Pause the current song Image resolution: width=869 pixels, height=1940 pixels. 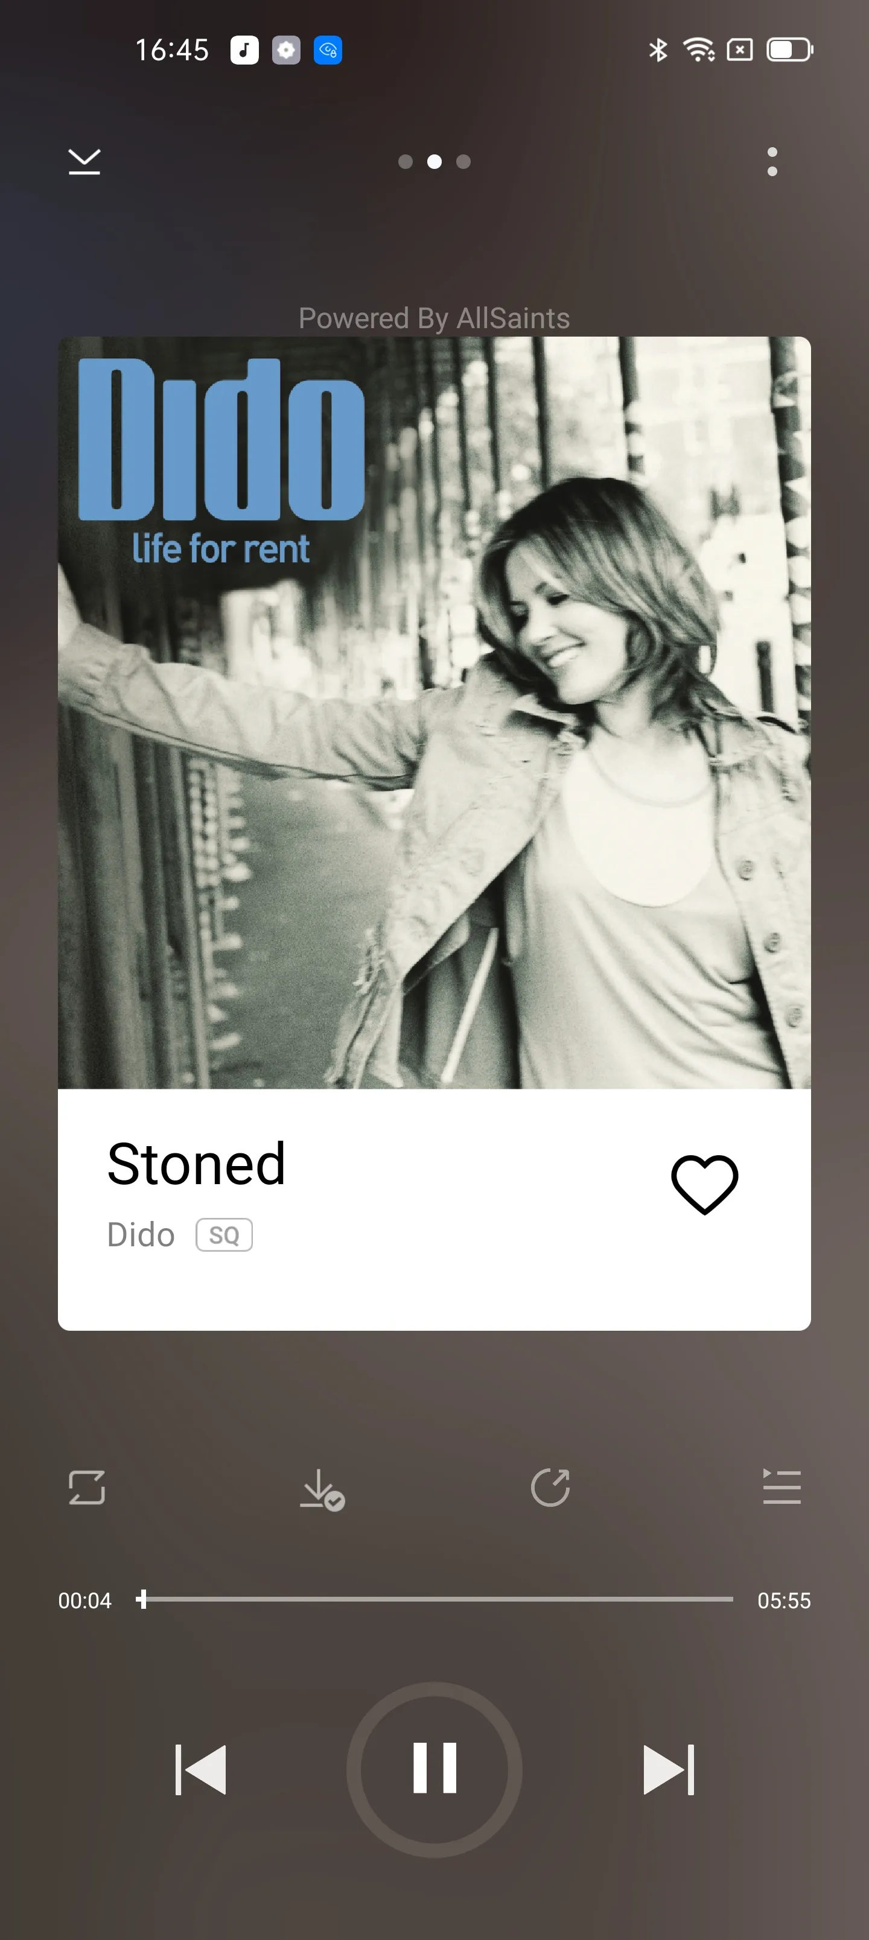coord(435,1770)
